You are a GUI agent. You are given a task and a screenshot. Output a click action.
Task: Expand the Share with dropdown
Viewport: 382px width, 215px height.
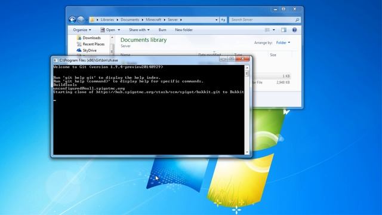(x=139, y=30)
